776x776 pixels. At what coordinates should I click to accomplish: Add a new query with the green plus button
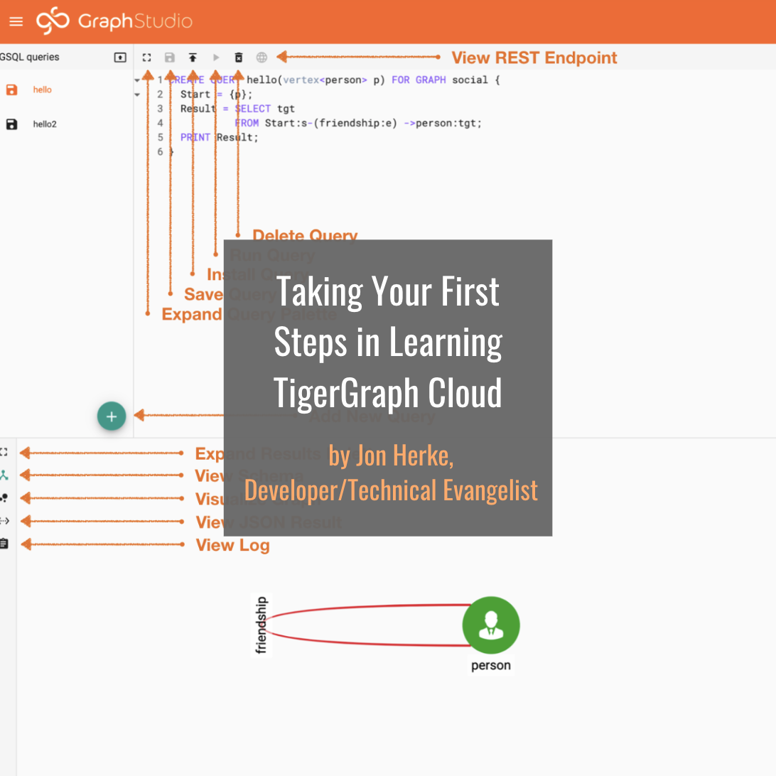click(x=112, y=416)
